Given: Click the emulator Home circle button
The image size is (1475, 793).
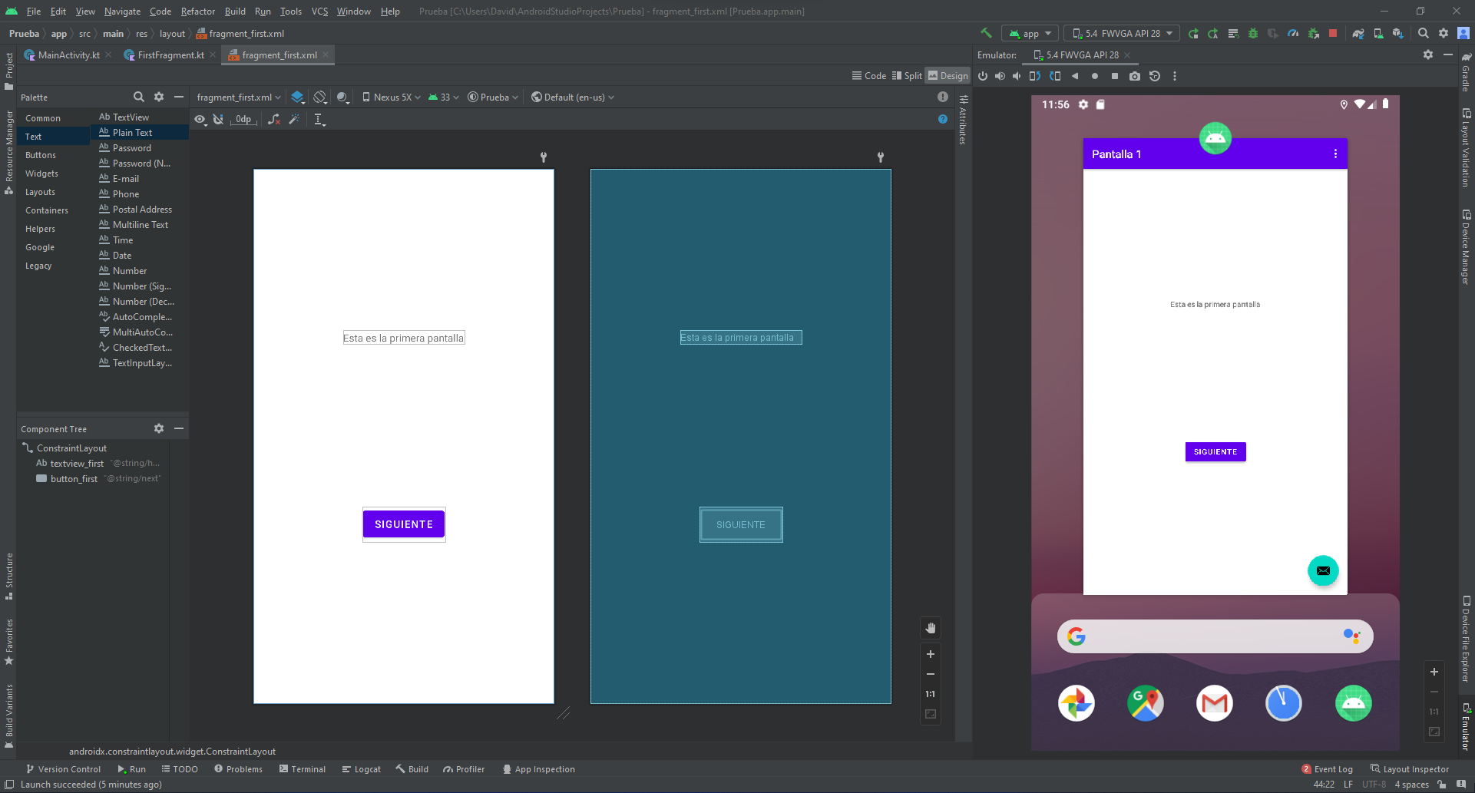Looking at the screenshot, I should (1095, 76).
